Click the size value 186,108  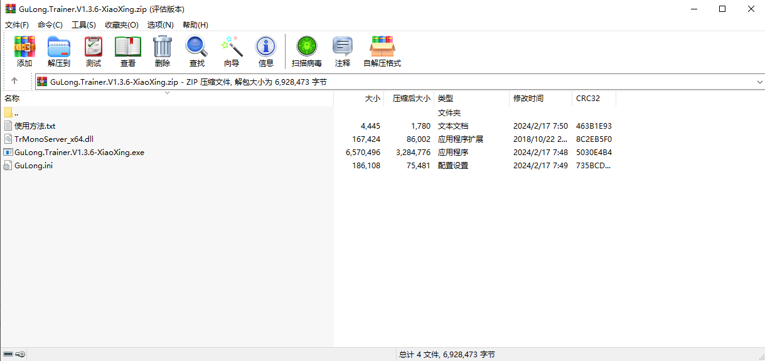tap(366, 166)
